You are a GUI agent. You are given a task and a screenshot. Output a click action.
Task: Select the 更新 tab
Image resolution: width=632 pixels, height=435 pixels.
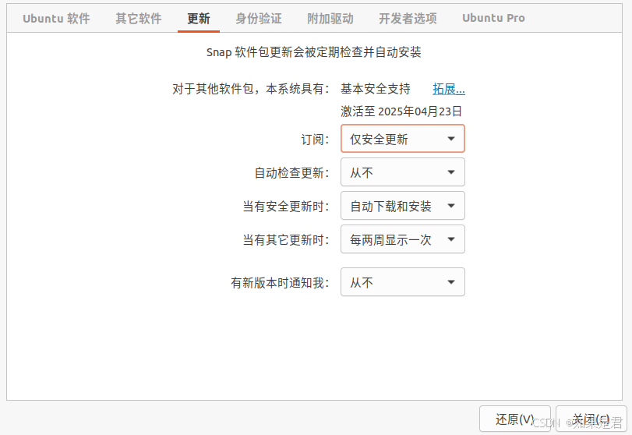199,19
